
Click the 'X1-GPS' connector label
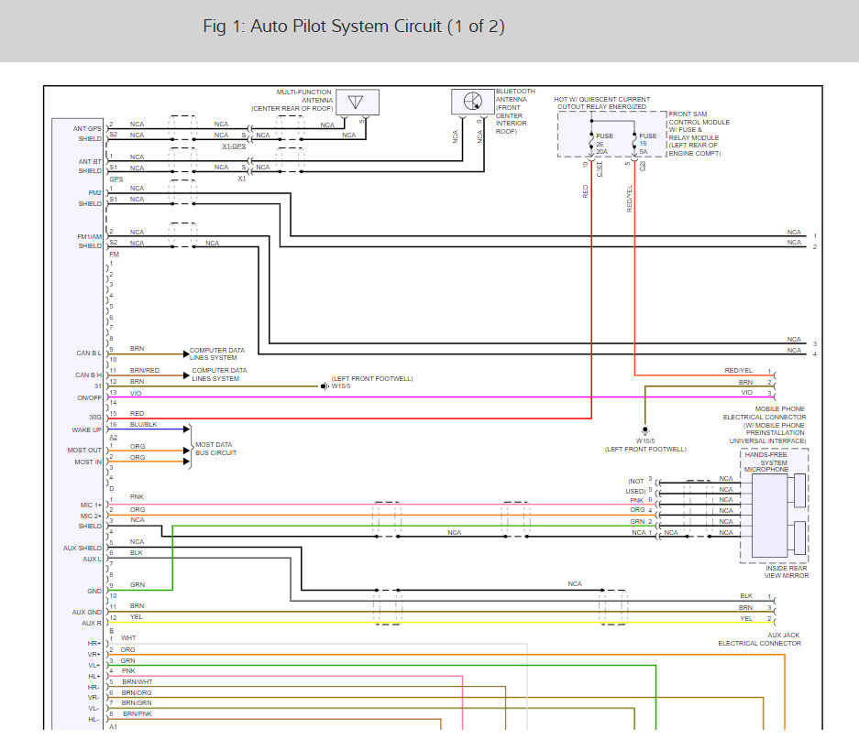234,146
